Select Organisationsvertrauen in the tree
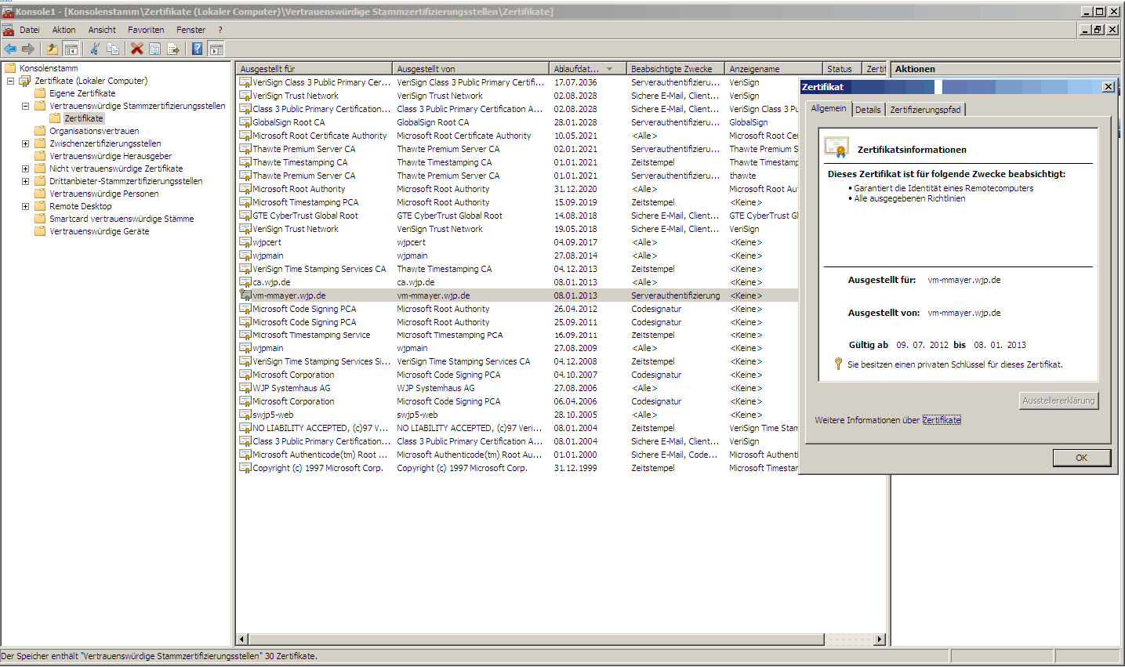 click(x=94, y=131)
